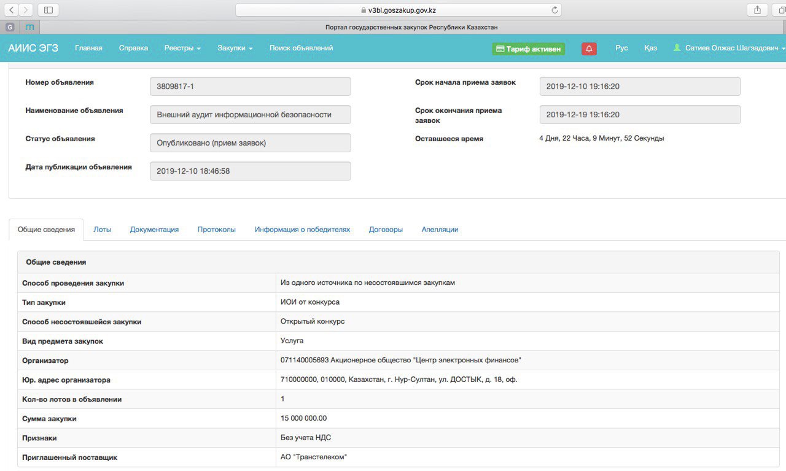Click value ИОИ от конкурса

310,302
